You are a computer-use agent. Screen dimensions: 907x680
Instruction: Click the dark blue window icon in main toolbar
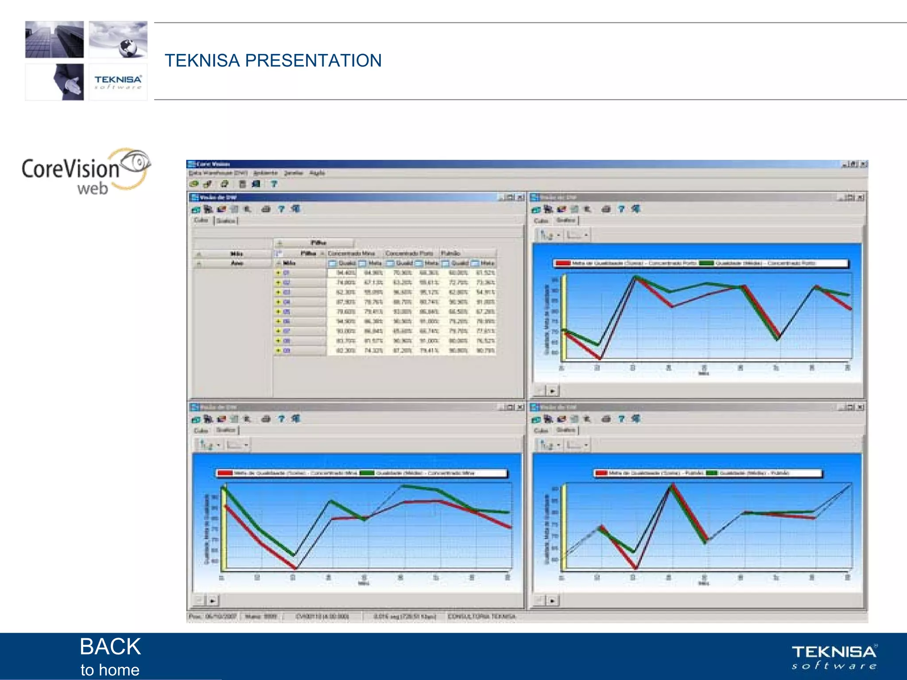(x=256, y=184)
